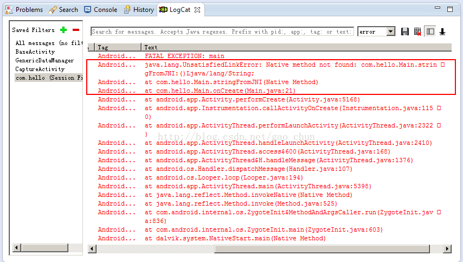Select All messages (no filters) filter
The image size is (463, 262).
tap(49, 43)
